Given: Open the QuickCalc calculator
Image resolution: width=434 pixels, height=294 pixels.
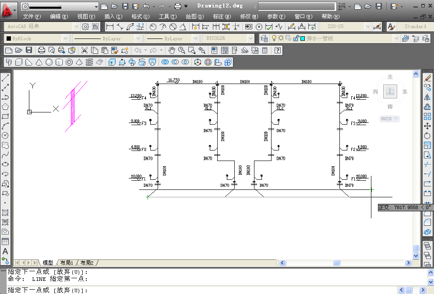Looking at the screenshot, I should click(265, 50).
